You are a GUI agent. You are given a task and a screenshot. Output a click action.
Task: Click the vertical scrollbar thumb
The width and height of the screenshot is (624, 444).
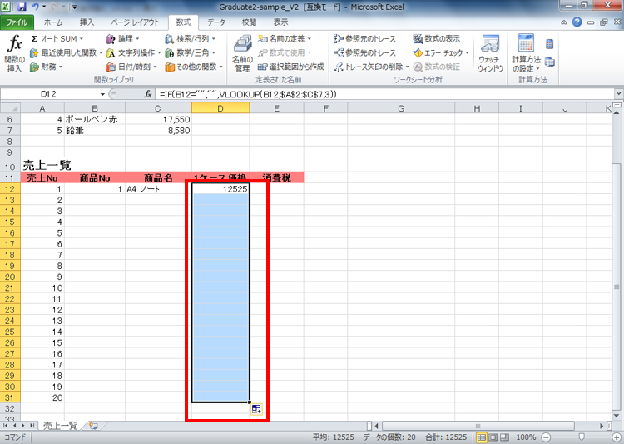[x=617, y=287]
